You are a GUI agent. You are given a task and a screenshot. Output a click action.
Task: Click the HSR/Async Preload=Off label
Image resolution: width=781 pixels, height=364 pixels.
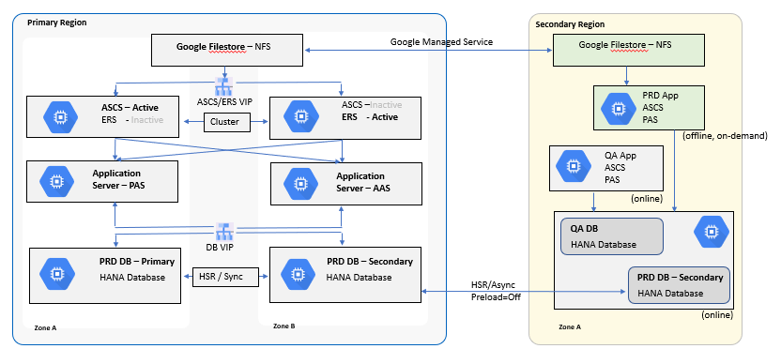493,292
